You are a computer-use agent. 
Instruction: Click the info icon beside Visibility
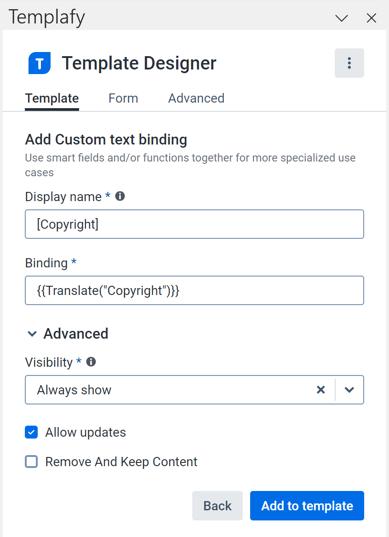(91, 362)
